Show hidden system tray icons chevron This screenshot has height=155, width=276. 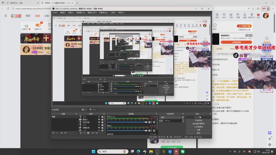[230, 152]
